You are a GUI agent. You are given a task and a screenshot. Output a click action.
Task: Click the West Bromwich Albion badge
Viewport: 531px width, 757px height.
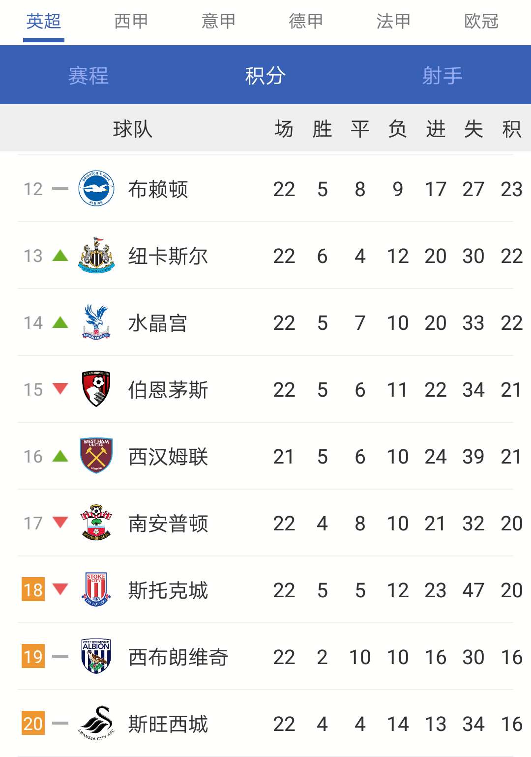pos(95,657)
